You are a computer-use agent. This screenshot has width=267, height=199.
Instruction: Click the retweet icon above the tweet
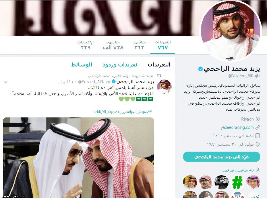click(159, 76)
